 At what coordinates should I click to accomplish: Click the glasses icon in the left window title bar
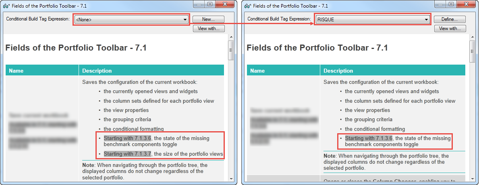tap(7, 6)
